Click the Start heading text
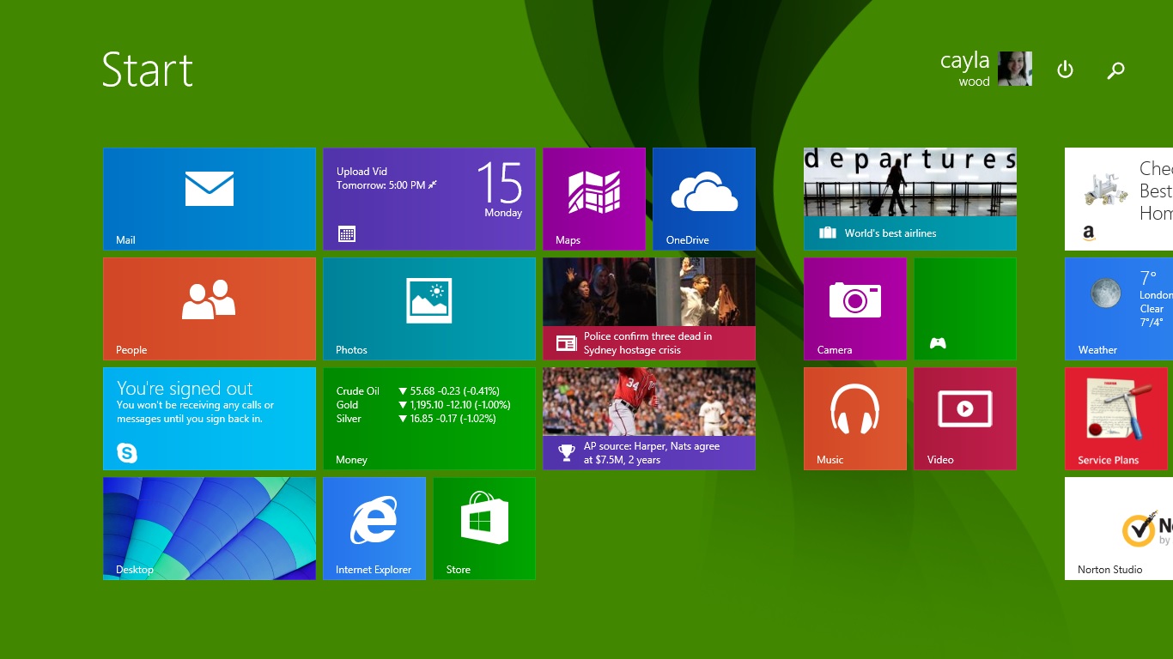This screenshot has width=1173, height=659. click(148, 70)
